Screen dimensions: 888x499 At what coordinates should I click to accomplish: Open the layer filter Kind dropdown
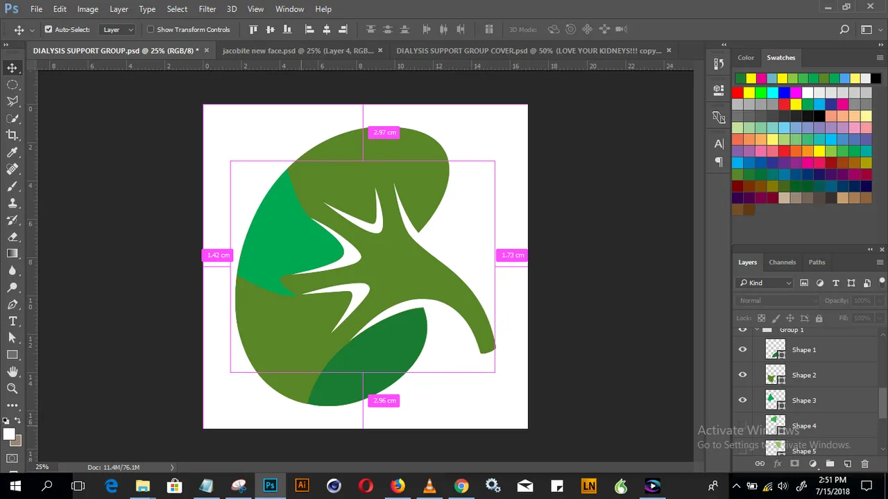pos(765,283)
